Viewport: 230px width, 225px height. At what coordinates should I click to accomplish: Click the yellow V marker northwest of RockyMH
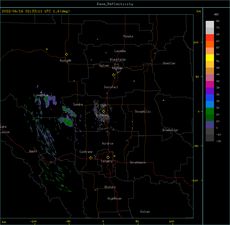47,49
